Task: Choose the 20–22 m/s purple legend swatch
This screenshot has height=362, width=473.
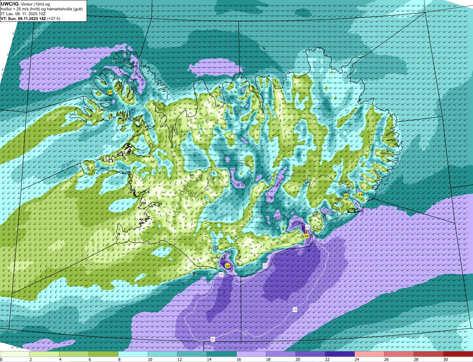Action: click(310, 354)
